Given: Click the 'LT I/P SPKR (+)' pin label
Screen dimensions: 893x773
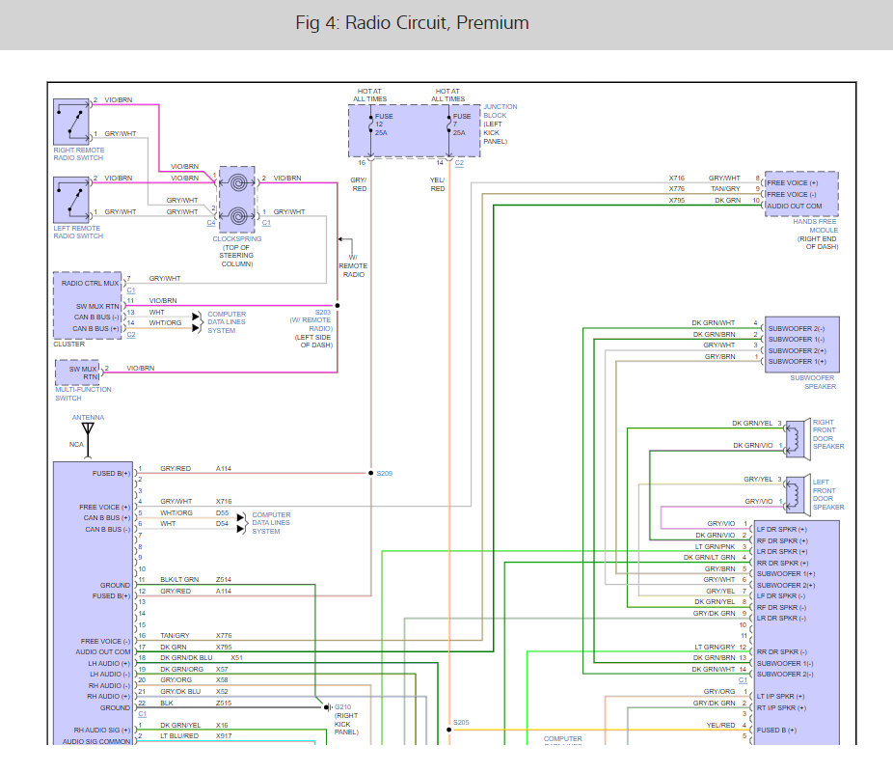Looking at the screenshot, I should 780,697.
